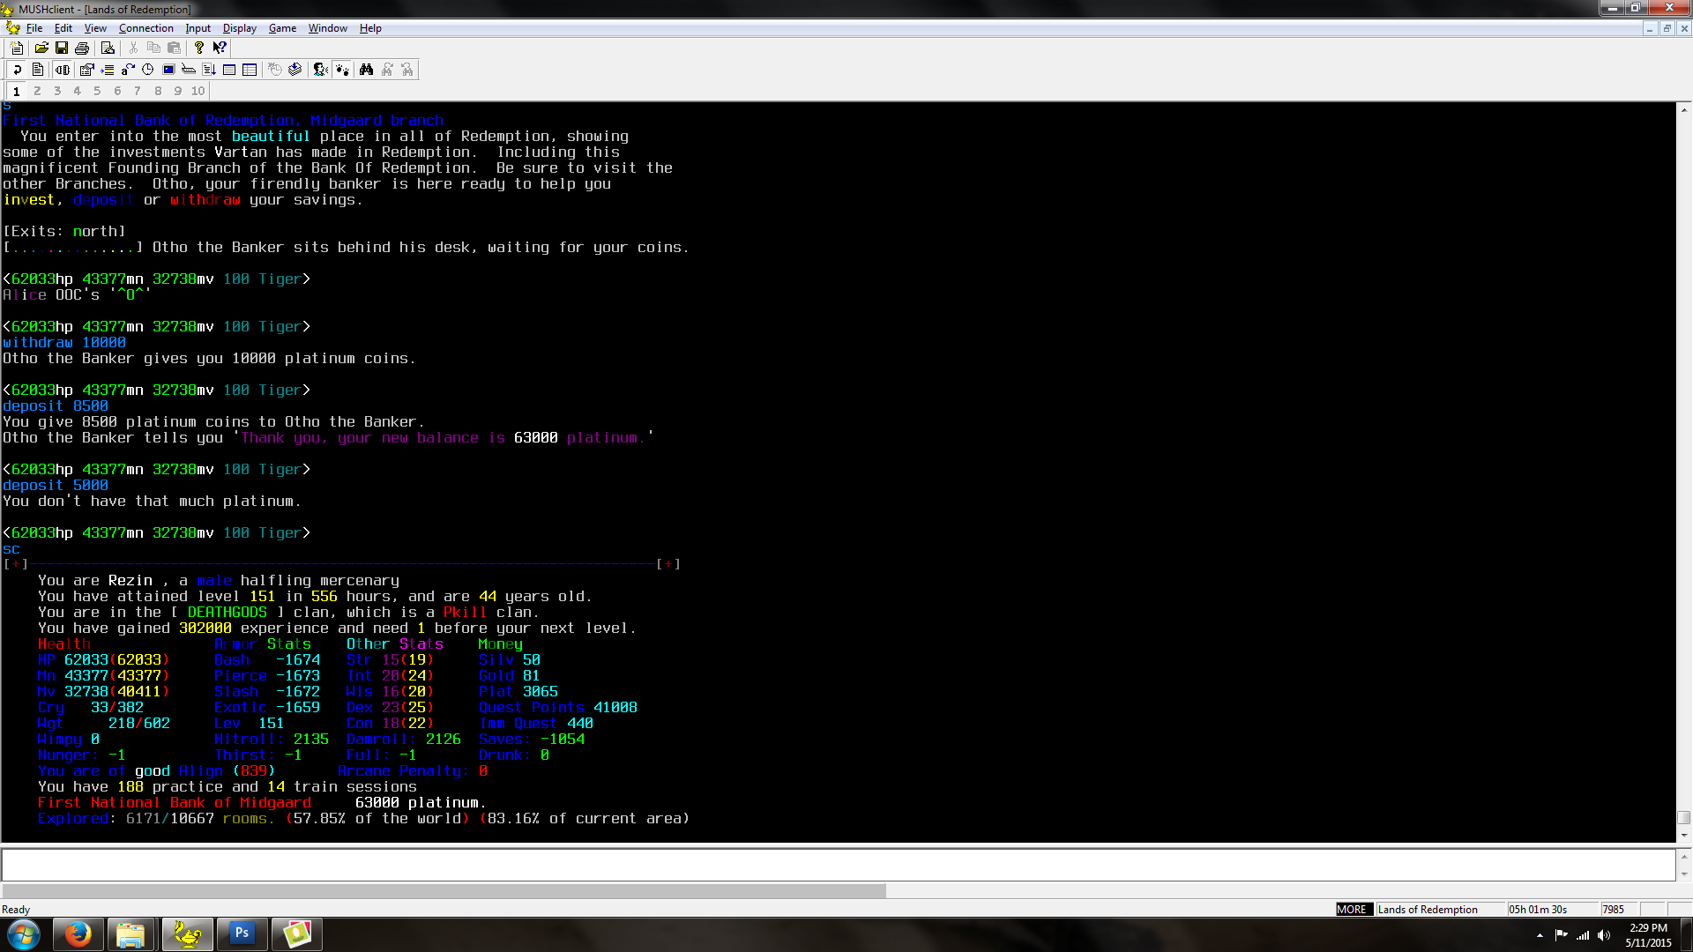Open the Display menu

tap(239, 28)
